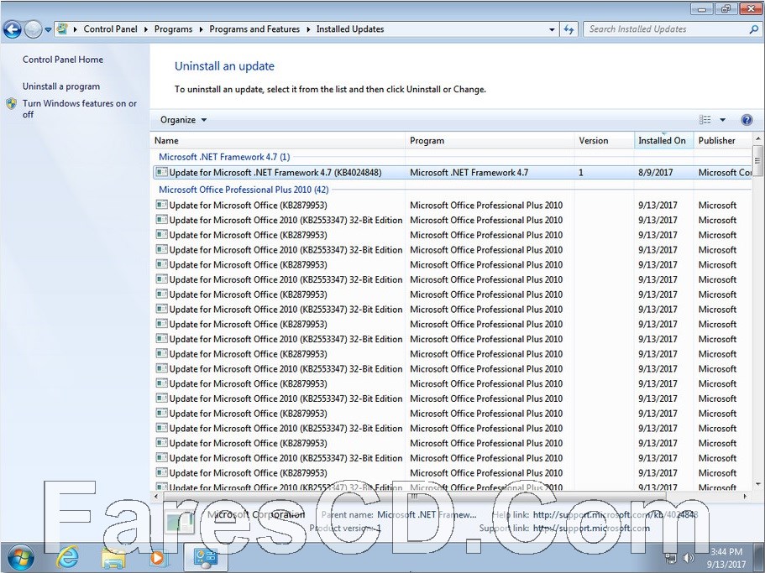Screen dimensions: 765x573
Task: Sort by the Version column header
Action: pyautogui.click(x=604, y=140)
